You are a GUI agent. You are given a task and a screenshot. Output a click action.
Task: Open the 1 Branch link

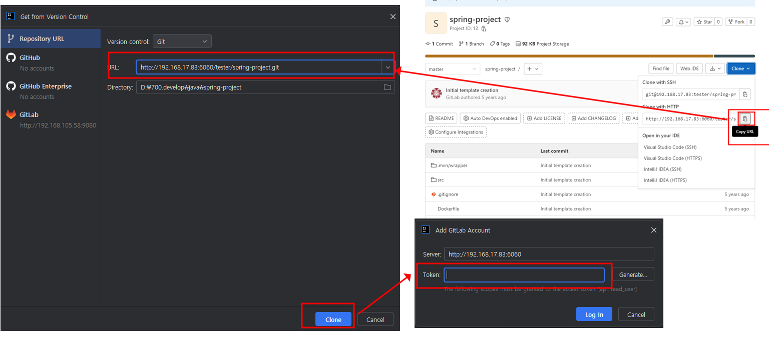tap(472, 44)
